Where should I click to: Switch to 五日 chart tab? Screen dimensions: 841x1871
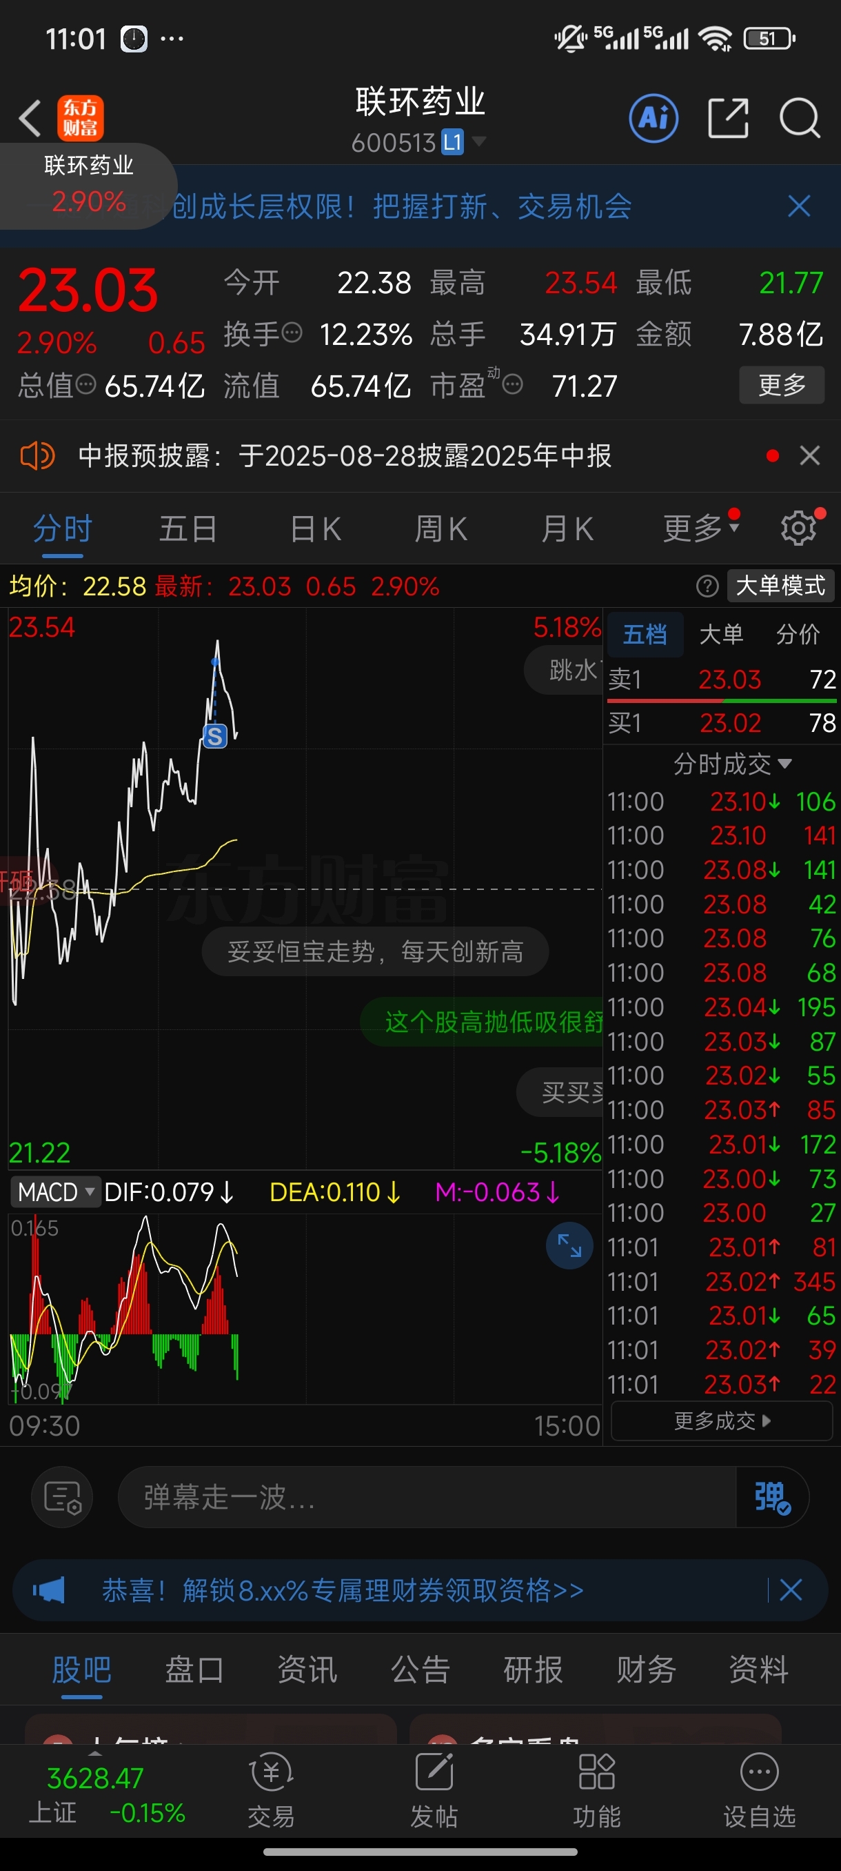point(188,528)
